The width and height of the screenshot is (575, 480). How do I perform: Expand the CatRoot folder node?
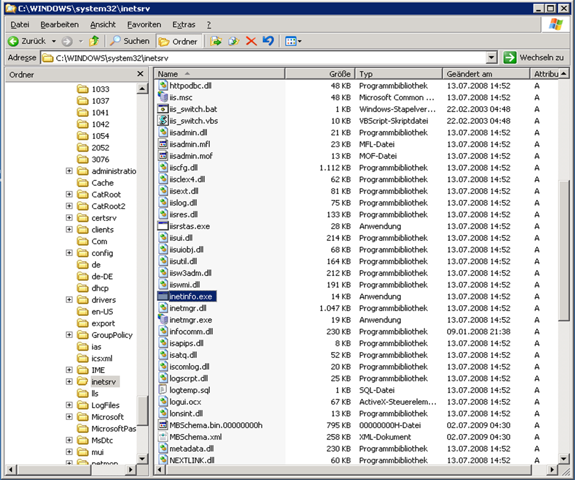pyautogui.click(x=69, y=194)
